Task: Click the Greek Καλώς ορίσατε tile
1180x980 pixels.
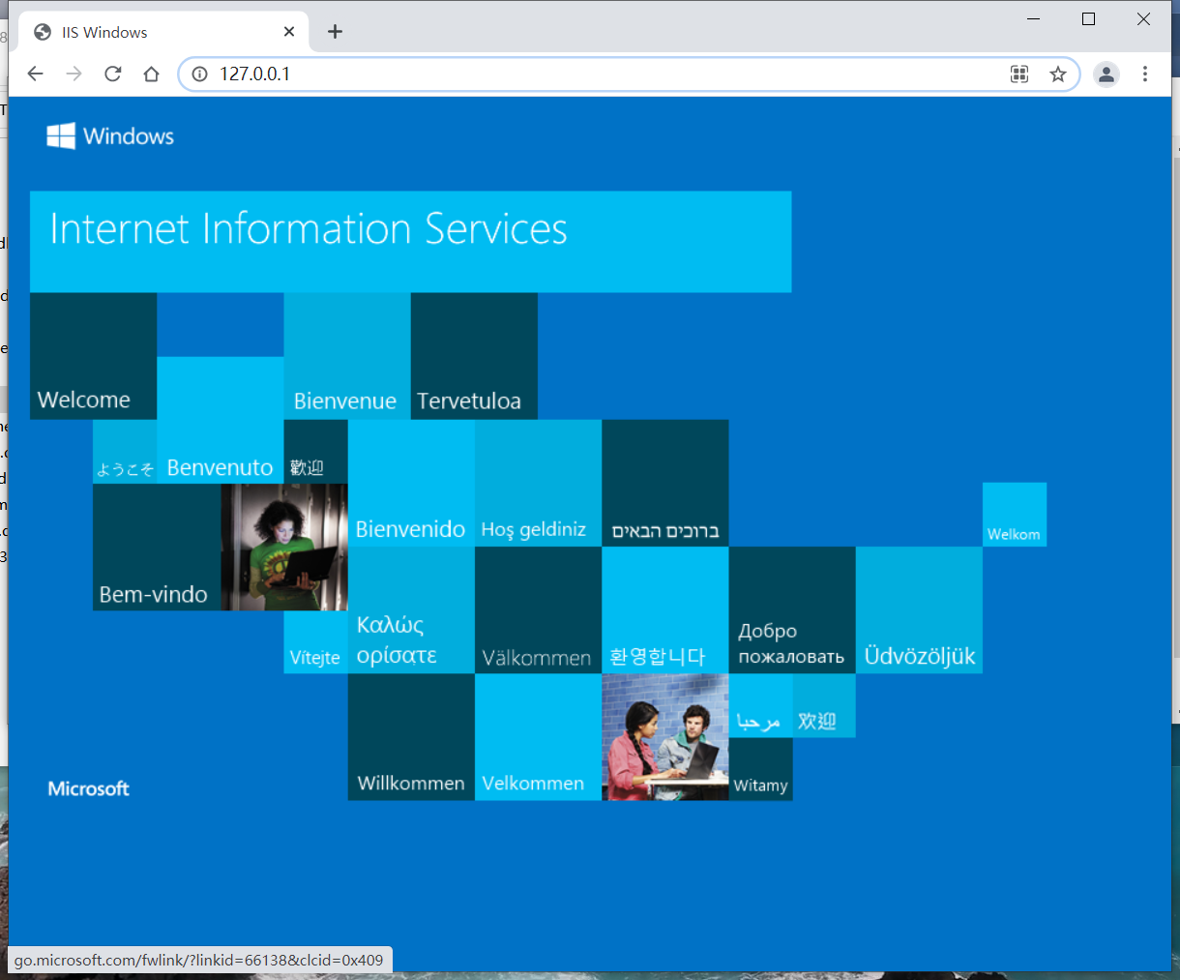Action: click(x=411, y=610)
